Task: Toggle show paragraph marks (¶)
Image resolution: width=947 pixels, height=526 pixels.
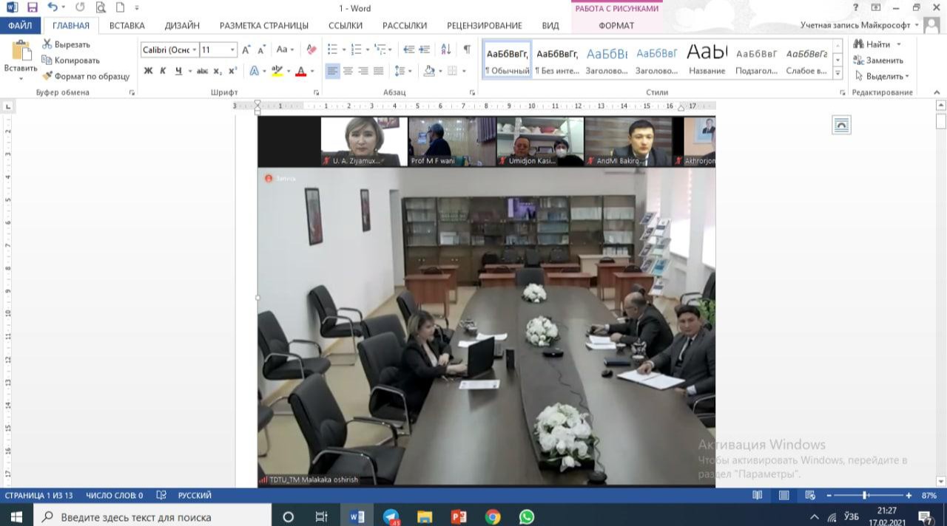Action: point(467,49)
